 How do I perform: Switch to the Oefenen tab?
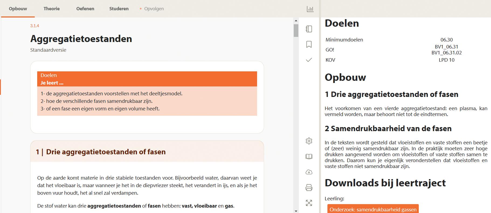85,9
